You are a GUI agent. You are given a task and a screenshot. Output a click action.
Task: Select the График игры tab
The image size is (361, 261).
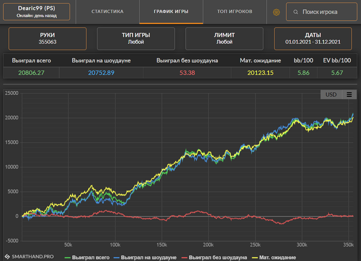(171, 11)
